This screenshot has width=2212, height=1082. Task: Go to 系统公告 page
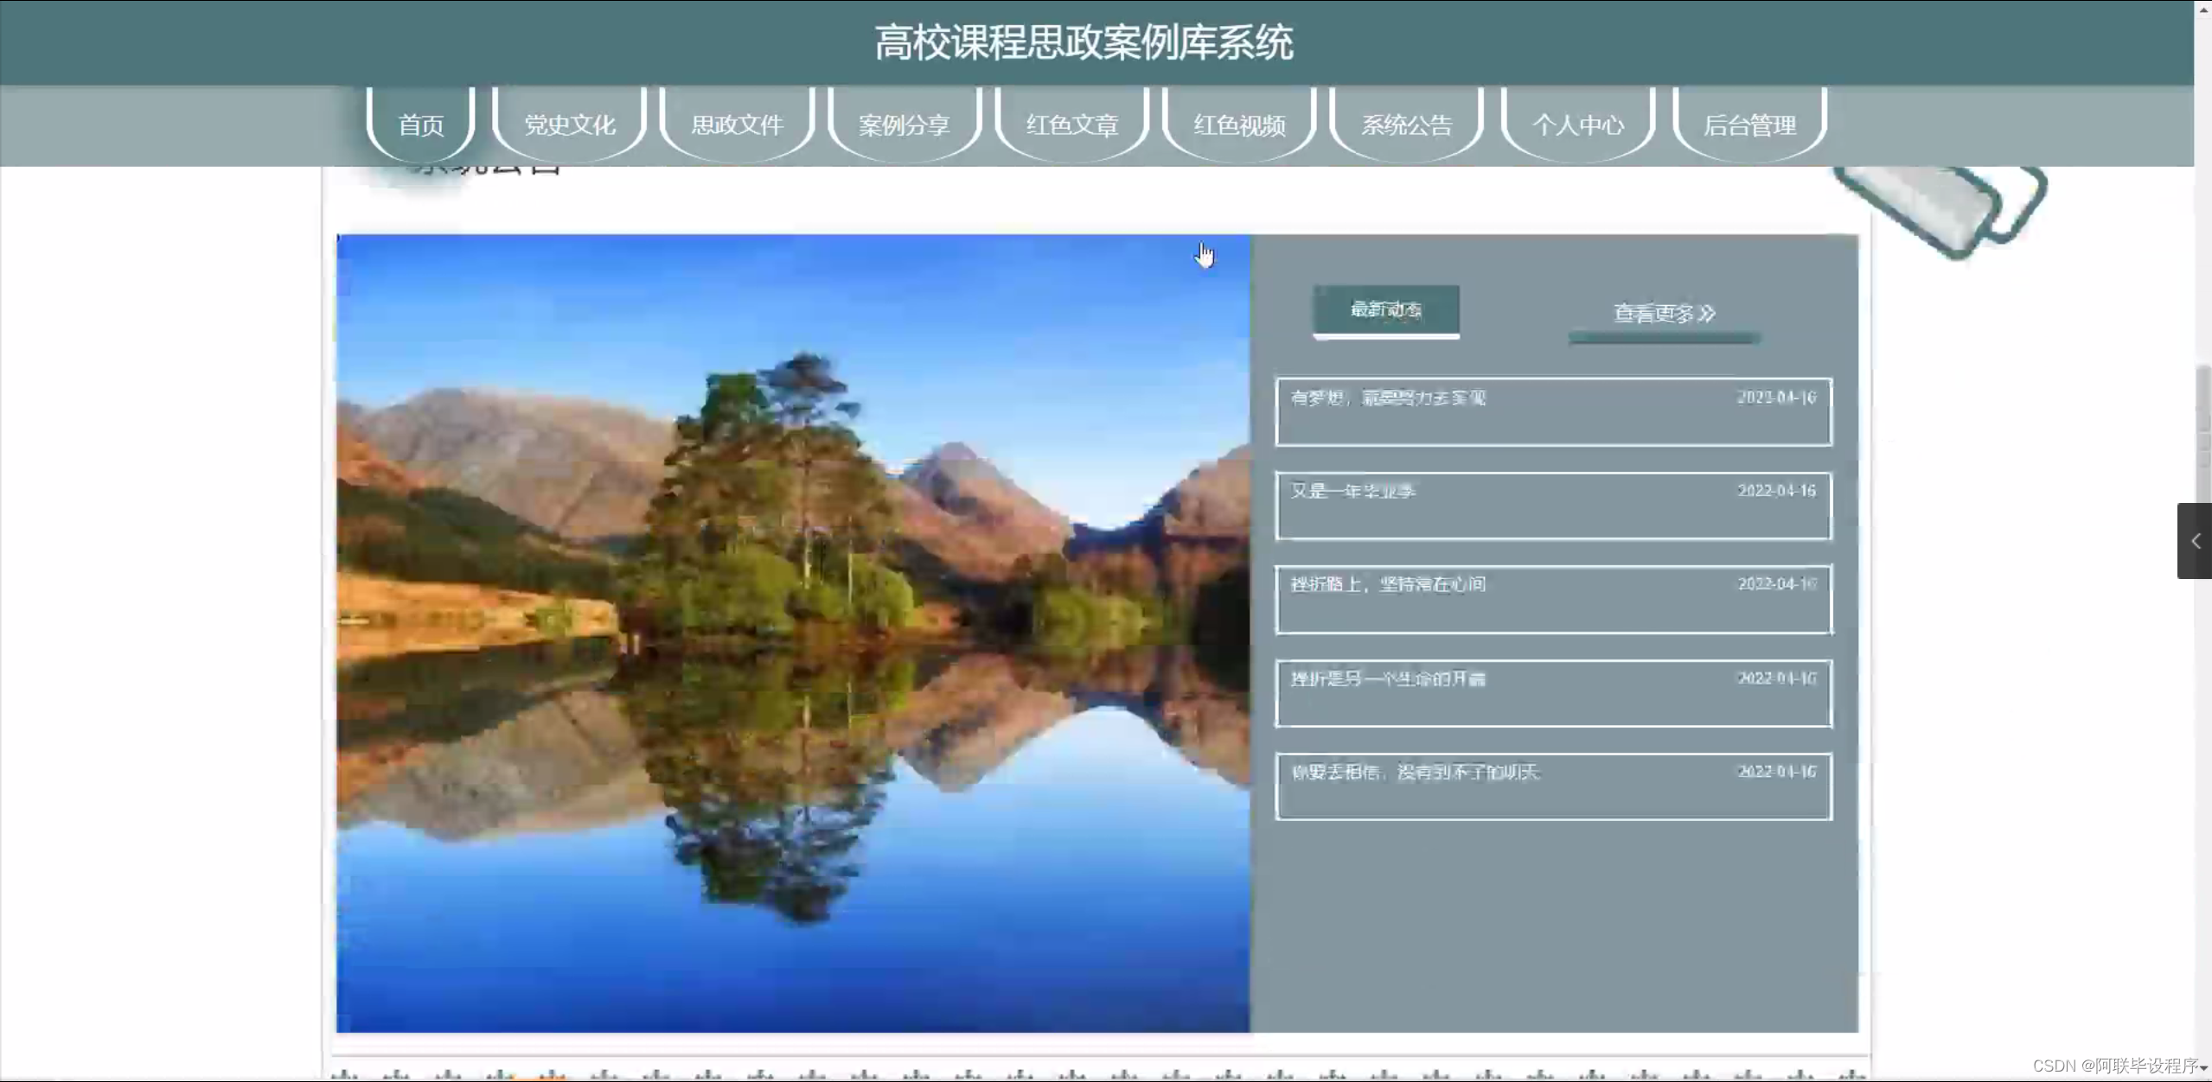click(1406, 125)
